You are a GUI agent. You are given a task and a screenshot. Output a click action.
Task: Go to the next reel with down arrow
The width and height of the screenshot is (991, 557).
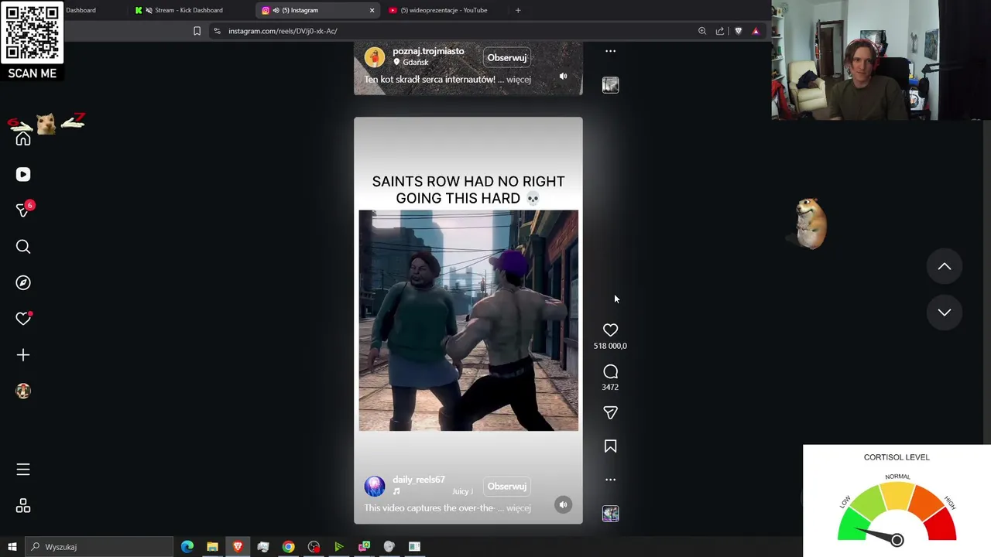click(x=944, y=313)
